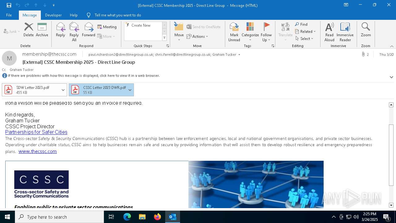The width and height of the screenshot is (396, 223).
Task: Click the blue network people image
Action: coord(256,184)
